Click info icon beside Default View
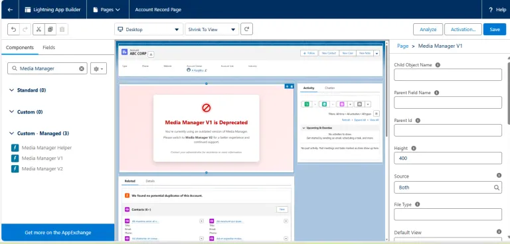This screenshot has width=510, height=244. point(499,231)
